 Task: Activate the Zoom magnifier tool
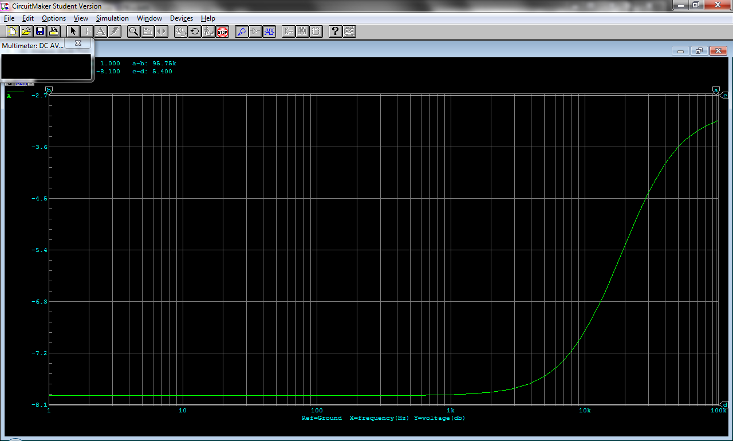point(133,31)
